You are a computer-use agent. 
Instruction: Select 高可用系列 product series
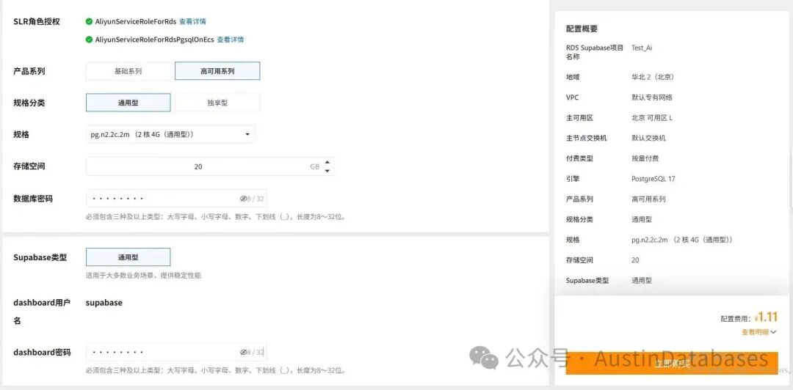pyautogui.click(x=217, y=71)
